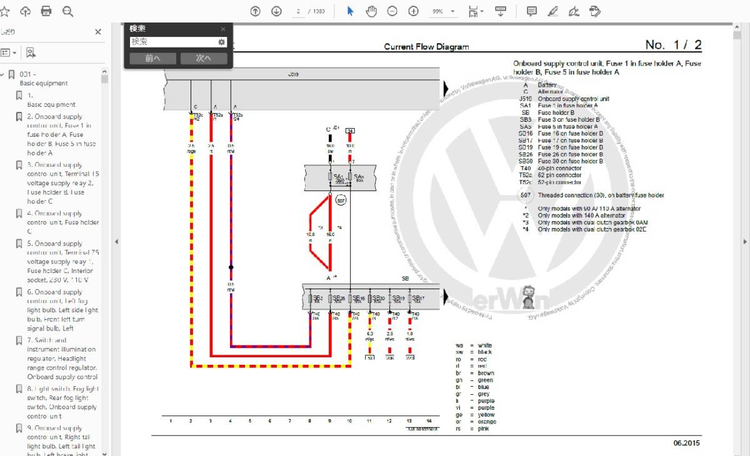The image size is (750, 456).
Task: Click the find bookmark icon
Action: [x=31, y=52]
